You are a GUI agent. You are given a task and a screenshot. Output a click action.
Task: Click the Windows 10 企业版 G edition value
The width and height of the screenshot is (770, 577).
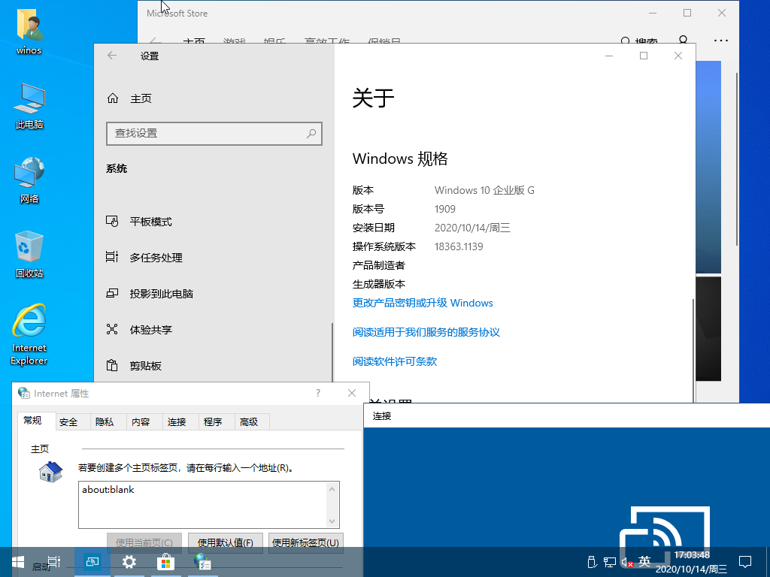pos(484,190)
